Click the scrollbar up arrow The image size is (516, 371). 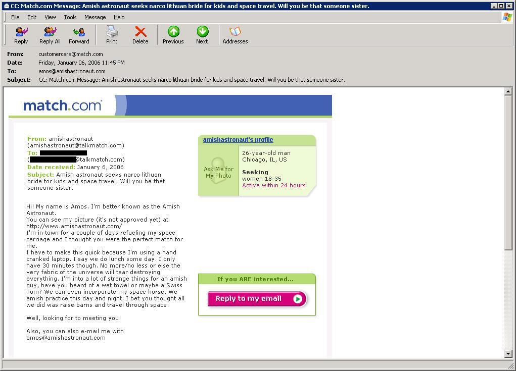508,91
